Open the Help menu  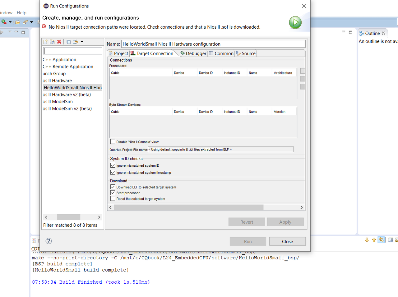click(x=21, y=13)
